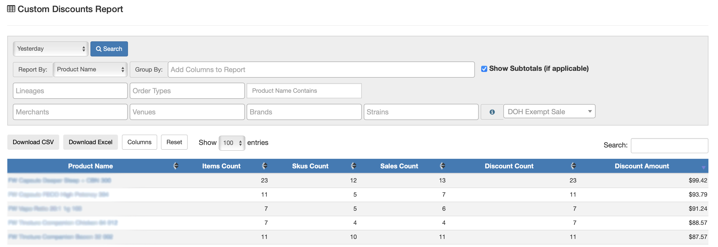Open the Columns visibility menu

139,142
